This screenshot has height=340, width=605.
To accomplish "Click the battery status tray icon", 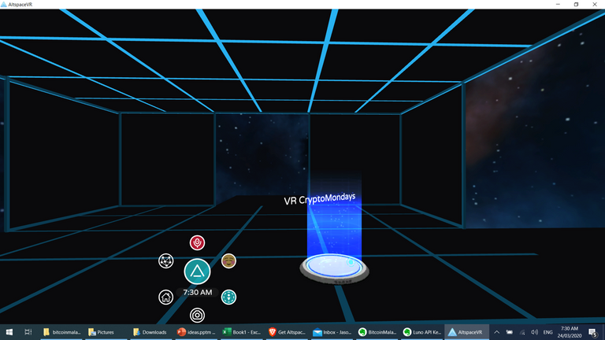I will 510,332.
